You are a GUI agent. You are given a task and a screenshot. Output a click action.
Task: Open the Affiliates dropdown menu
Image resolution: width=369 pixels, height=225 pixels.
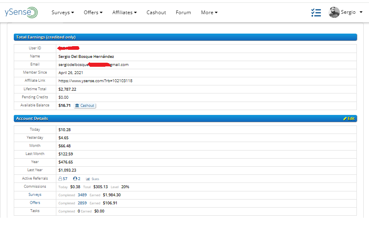[124, 13]
